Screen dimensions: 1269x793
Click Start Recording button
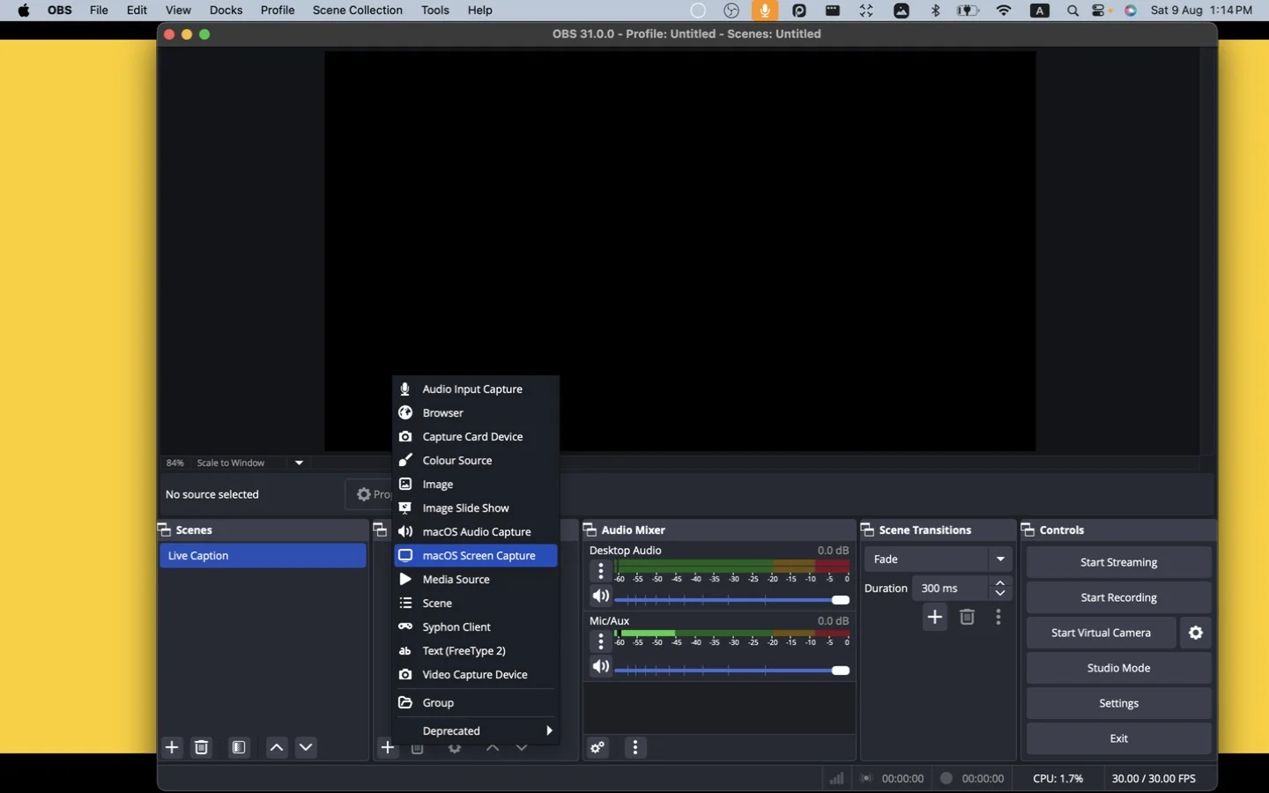pyautogui.click(x=1118, y=597)
